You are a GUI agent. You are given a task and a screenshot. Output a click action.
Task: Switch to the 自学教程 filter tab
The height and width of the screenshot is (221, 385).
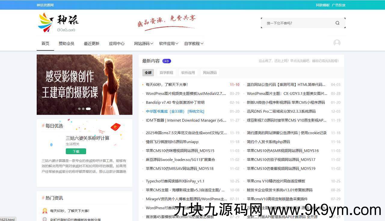[166, 73]
